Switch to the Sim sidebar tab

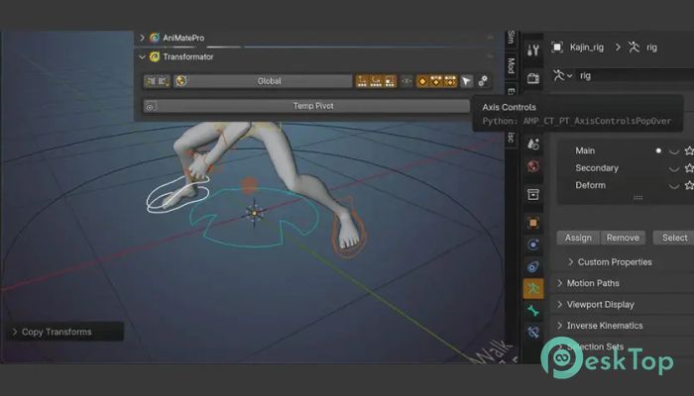(512, 38)
